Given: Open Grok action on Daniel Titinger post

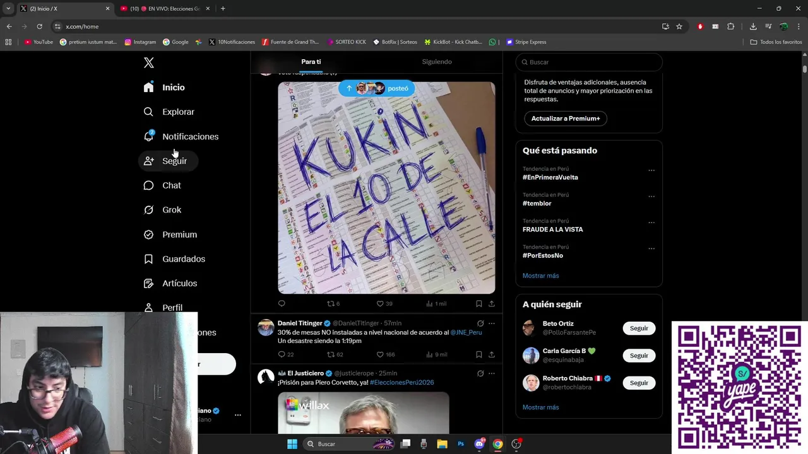Looking at the screenshot, I should [x=480, y=323].
